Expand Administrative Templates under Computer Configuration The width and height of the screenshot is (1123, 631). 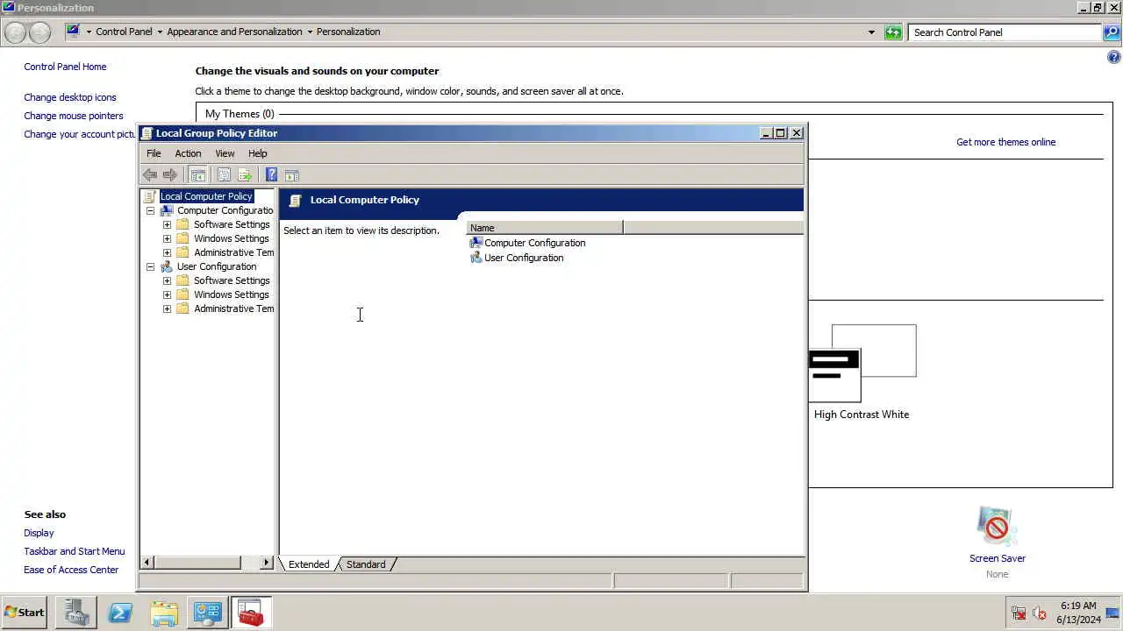(x=167, y=252)
